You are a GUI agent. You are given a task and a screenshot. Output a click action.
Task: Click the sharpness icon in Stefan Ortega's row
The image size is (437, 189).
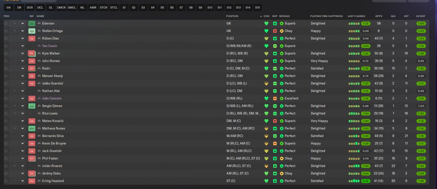(x=275, y=31)
